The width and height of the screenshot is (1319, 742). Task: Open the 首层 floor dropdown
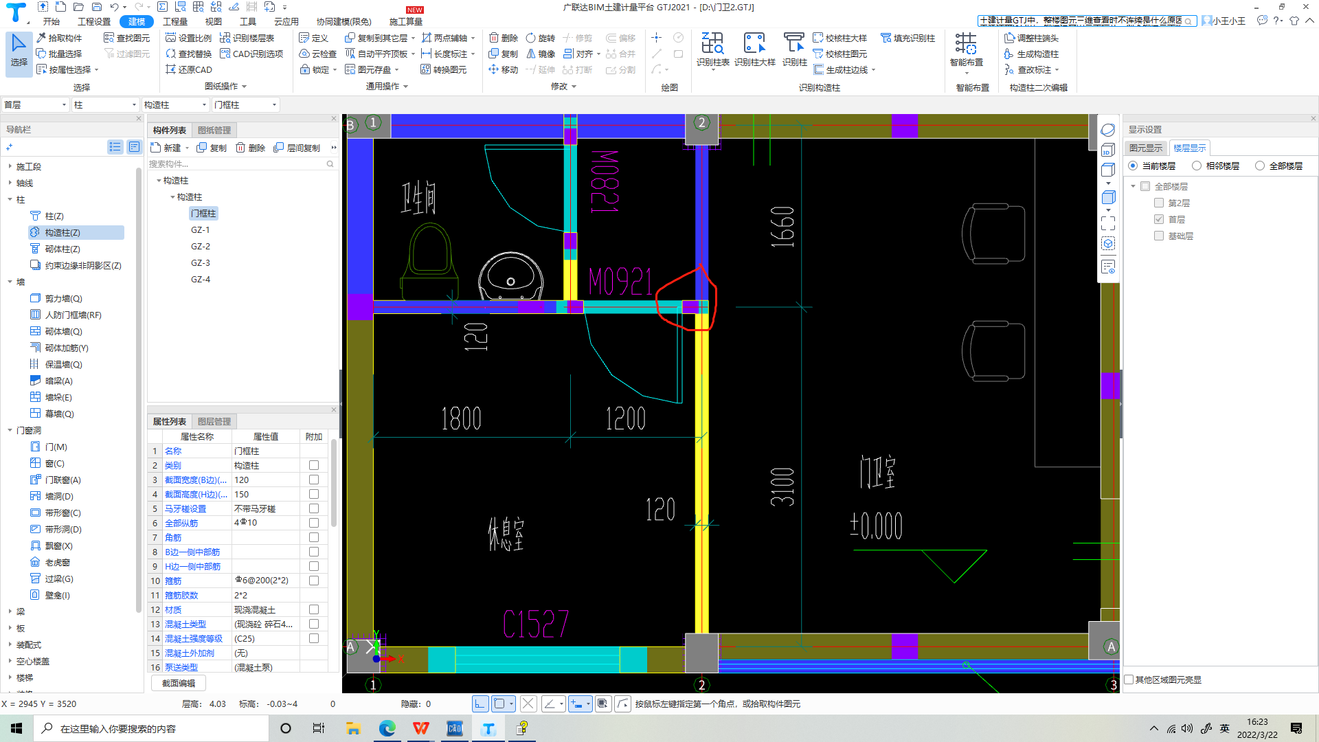point(35,104)
